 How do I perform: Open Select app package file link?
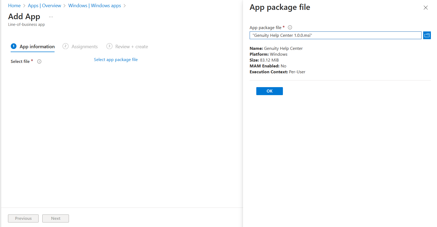(x=116, y=60)
